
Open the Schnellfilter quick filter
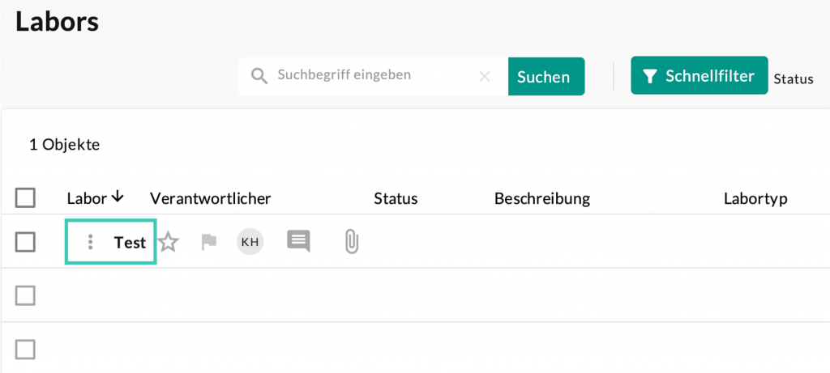click(x=699, y=76)
